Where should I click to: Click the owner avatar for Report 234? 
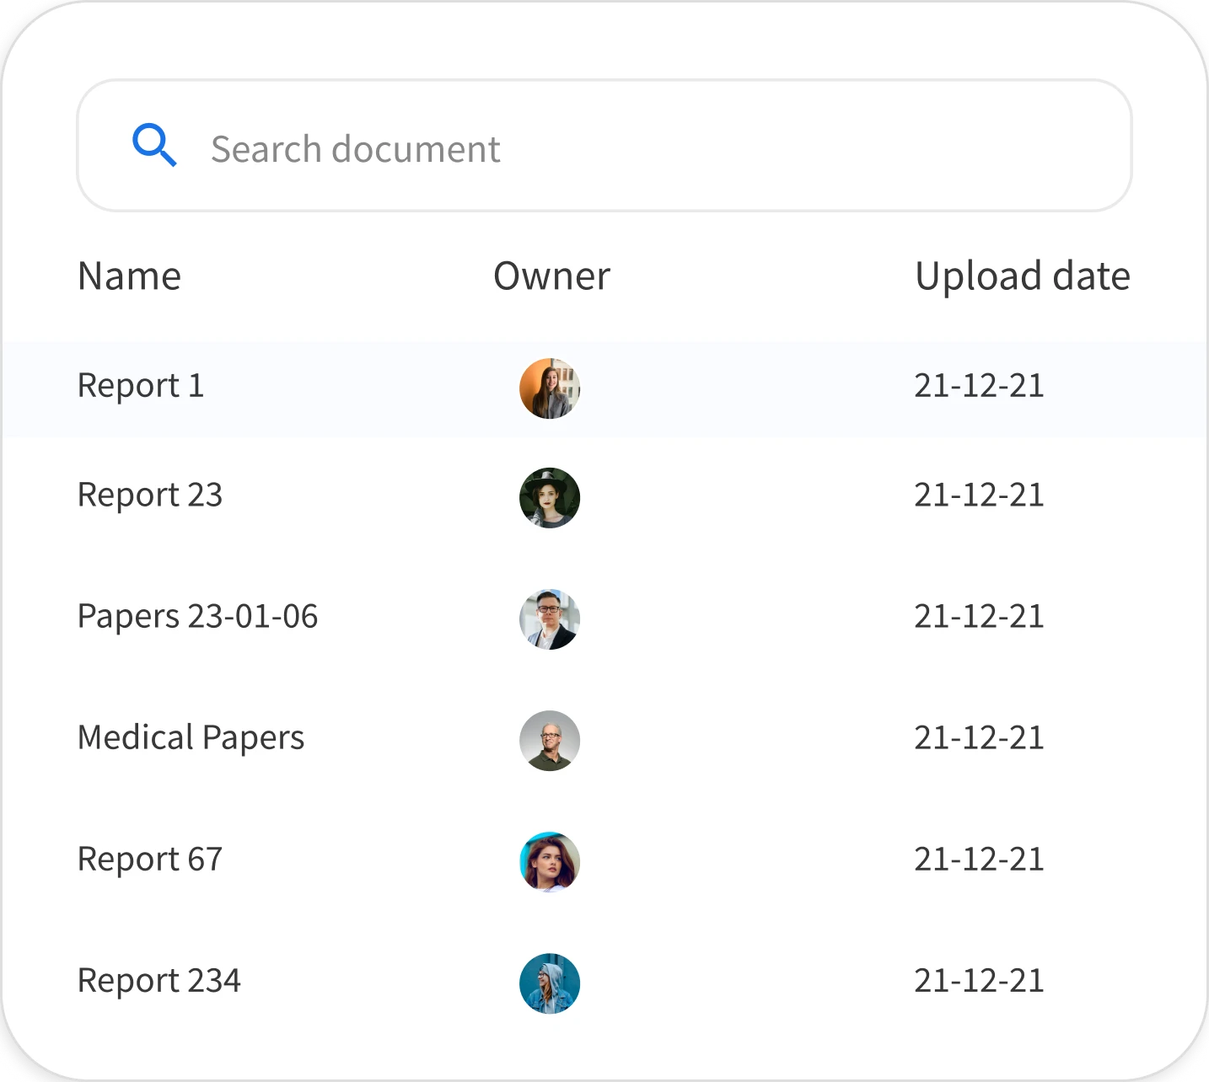tap(550, 982)
